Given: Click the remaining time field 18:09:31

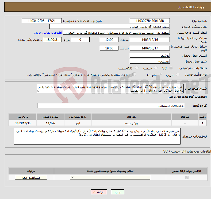Looking at the screenshot, I should pyautogui.click(x=52, y=40).
